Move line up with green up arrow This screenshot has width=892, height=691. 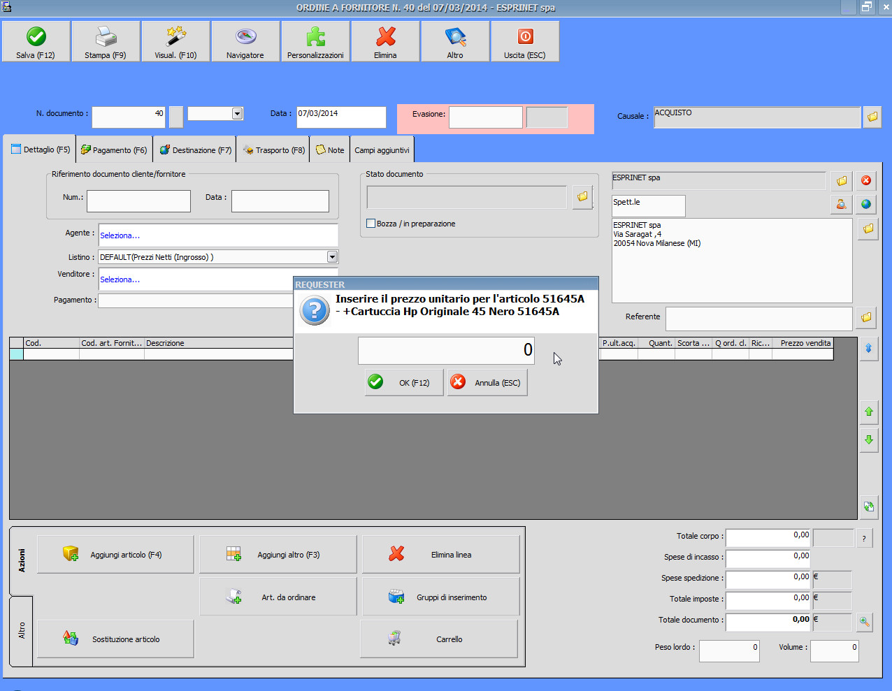pyautogui.click(x=869, y=412)
